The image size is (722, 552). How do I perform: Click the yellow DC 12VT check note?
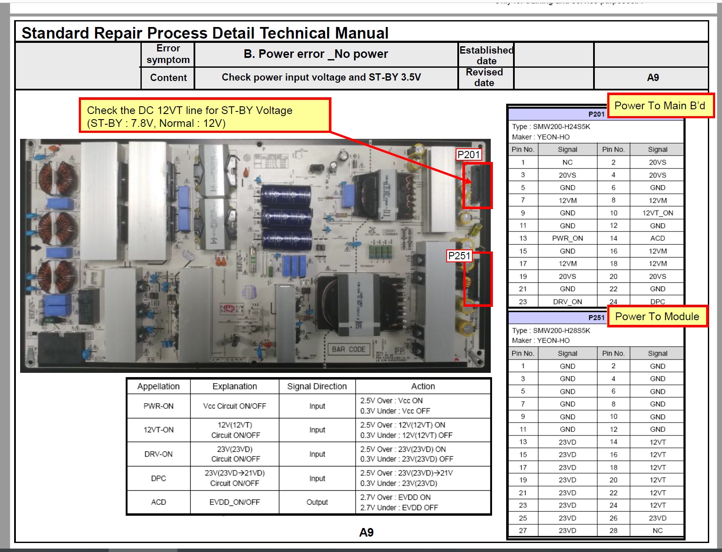tap(204, 116)
